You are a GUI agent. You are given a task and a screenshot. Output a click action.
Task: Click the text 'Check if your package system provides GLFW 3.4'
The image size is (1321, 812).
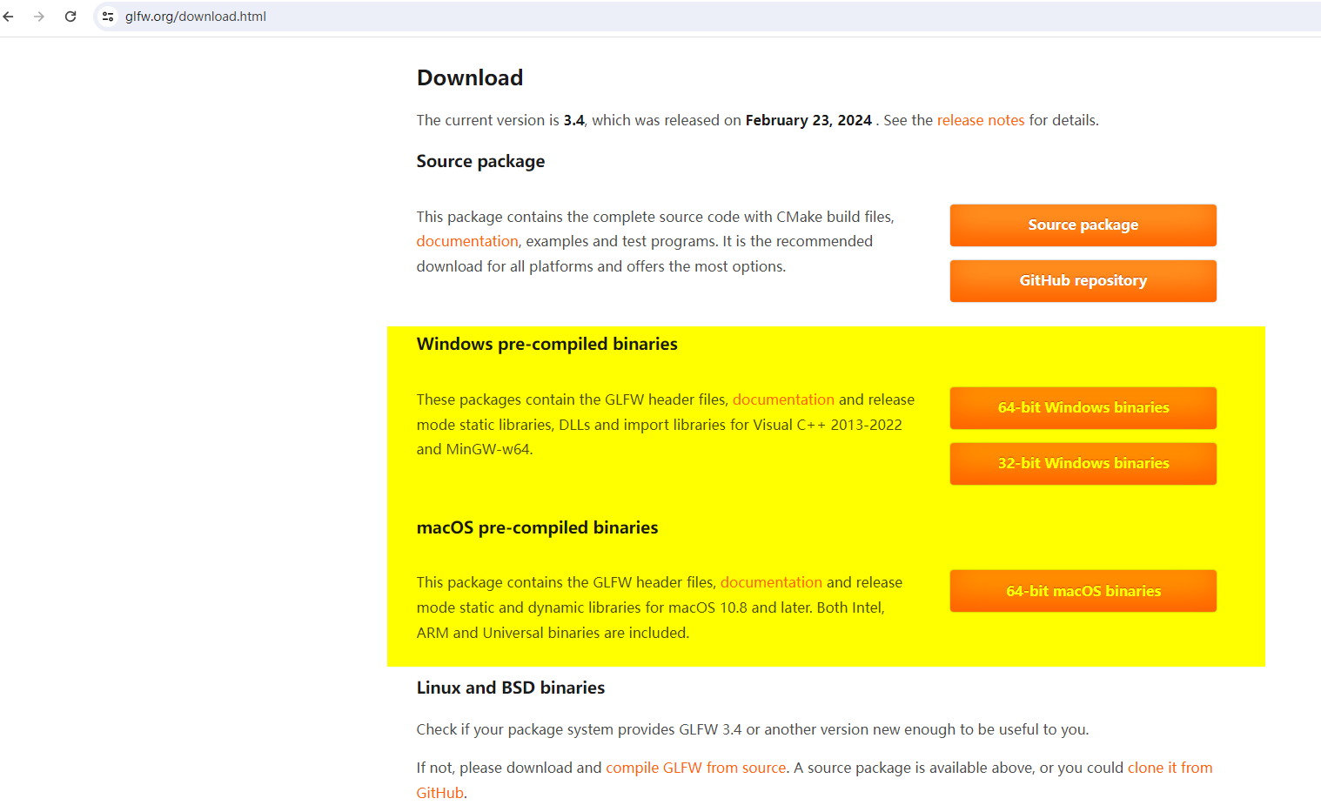tap(580, 729)
